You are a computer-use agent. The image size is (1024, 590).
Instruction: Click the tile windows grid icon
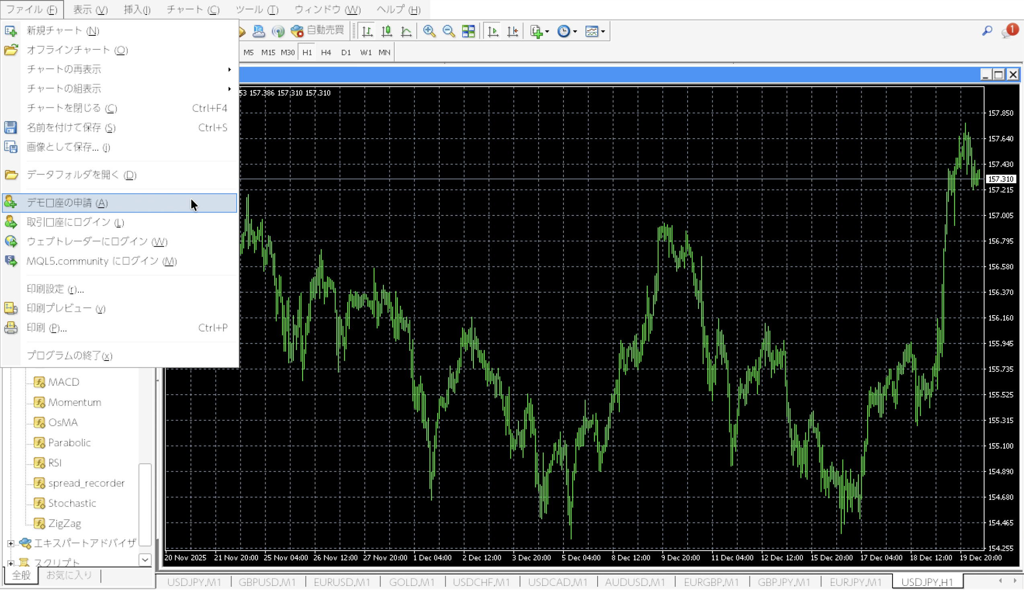coord(468,31)
